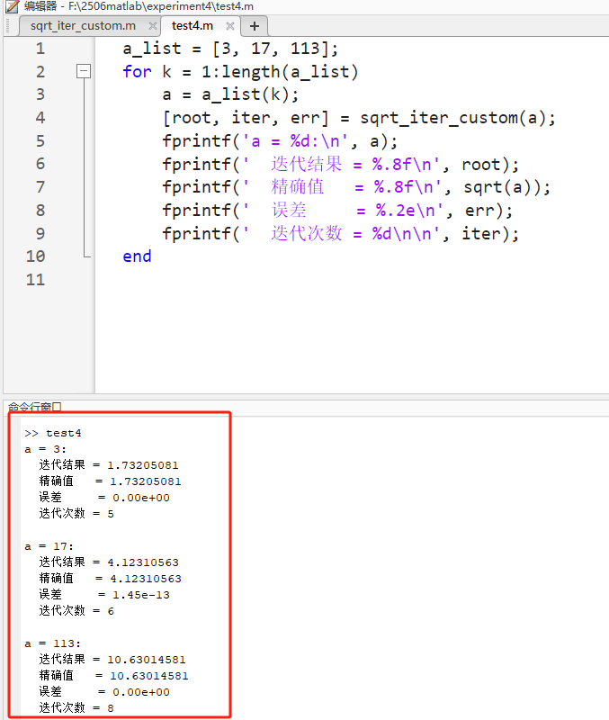Place cursor on 'a_list = [3, 17, 113];' line
Image resolution: width=609 pixels, height=720 pixels.
click(230, 49)
